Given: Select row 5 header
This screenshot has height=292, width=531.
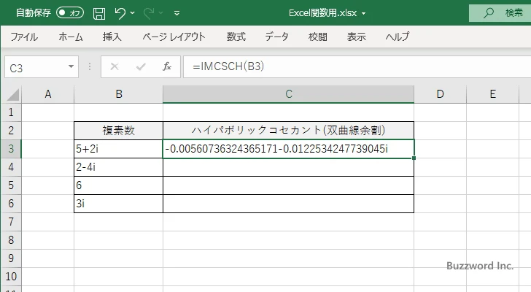Looking at the screenshot, I should 11,185.
